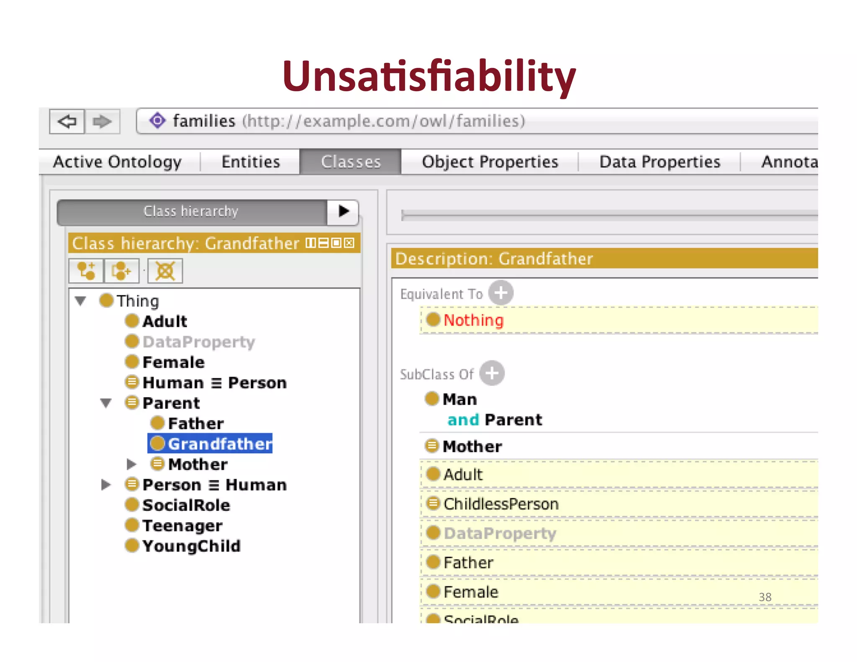Viewport: 857px width, 662px height.
Task: Click the horizontal bar above description panel
Action: [609, 216]
